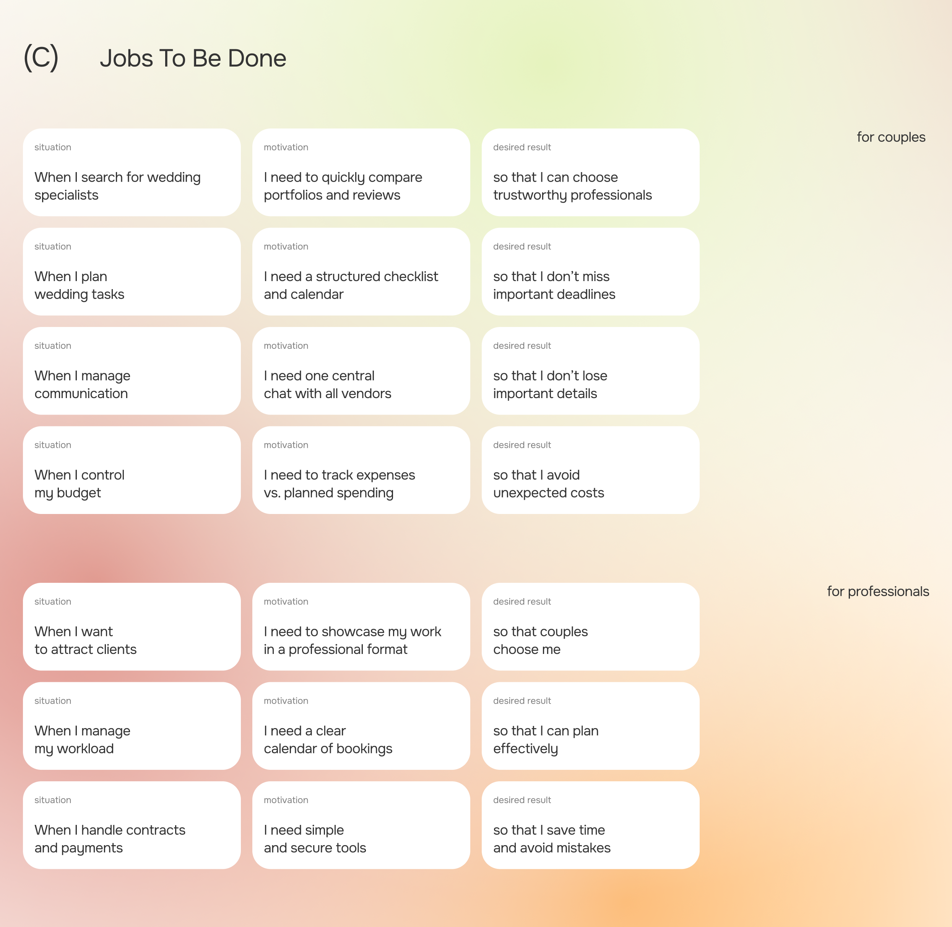Click 'so that I don't miss important deadlines' card
This screenshot has height=927, width=952.
pyautogui.click(x=590, y=272)
